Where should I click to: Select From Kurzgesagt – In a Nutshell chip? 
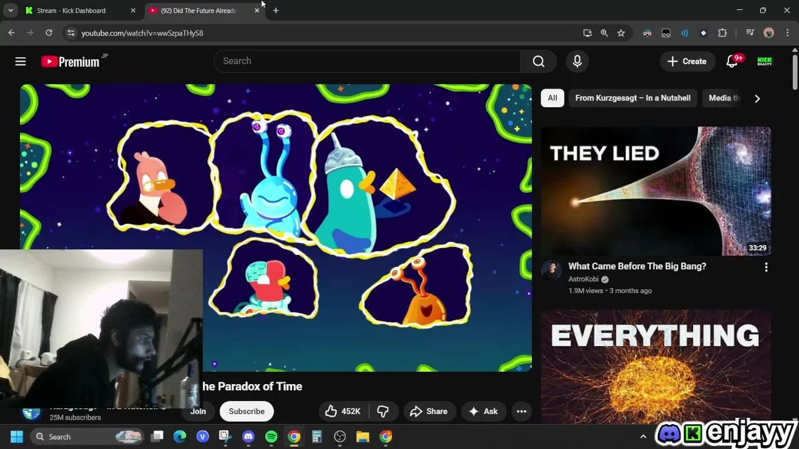632,98
